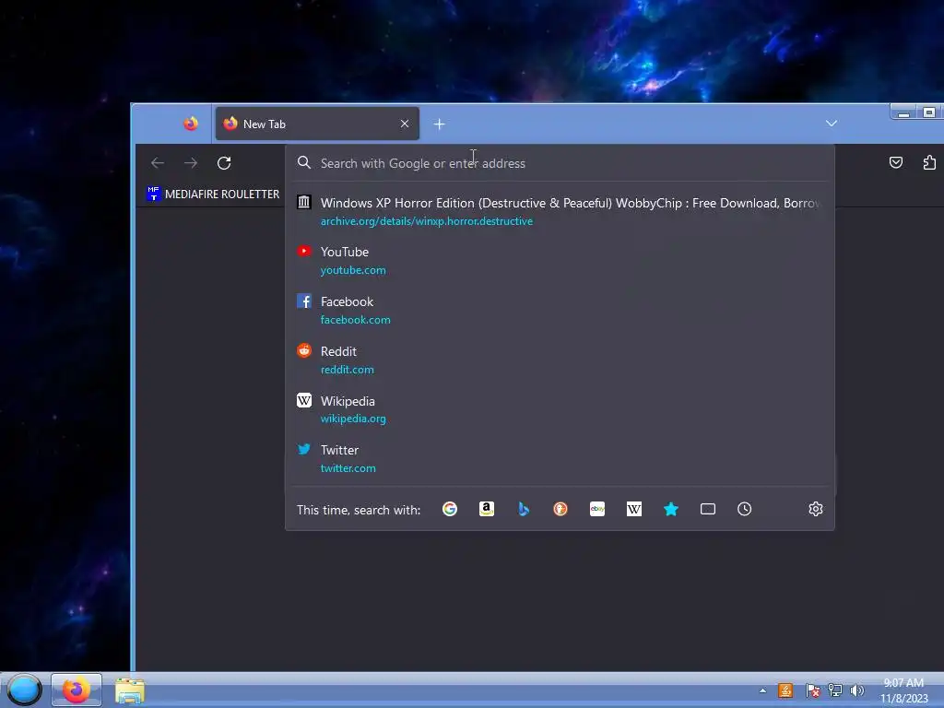Open MEDIAFIRE ROULETTER bookmark
This screenshot has height=708, width=944.
(213, 194)
